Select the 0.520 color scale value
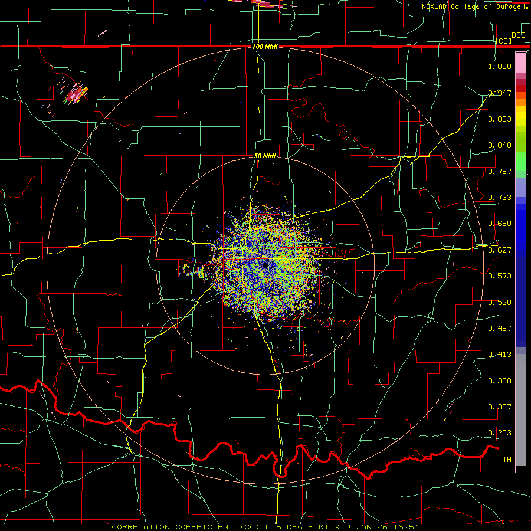Image resolution: width=531 pixels, height=531 pixels. (500, 303)
